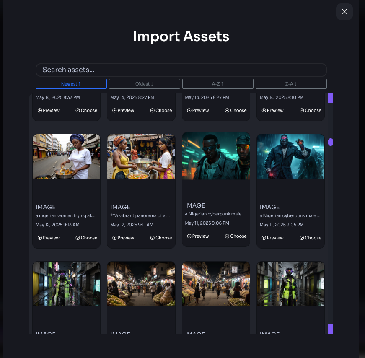The height and width of the screenshot is (358, 365).
Task: Choose the vibrant panorama image from 9:11 AM
Action: pos(161,238)
